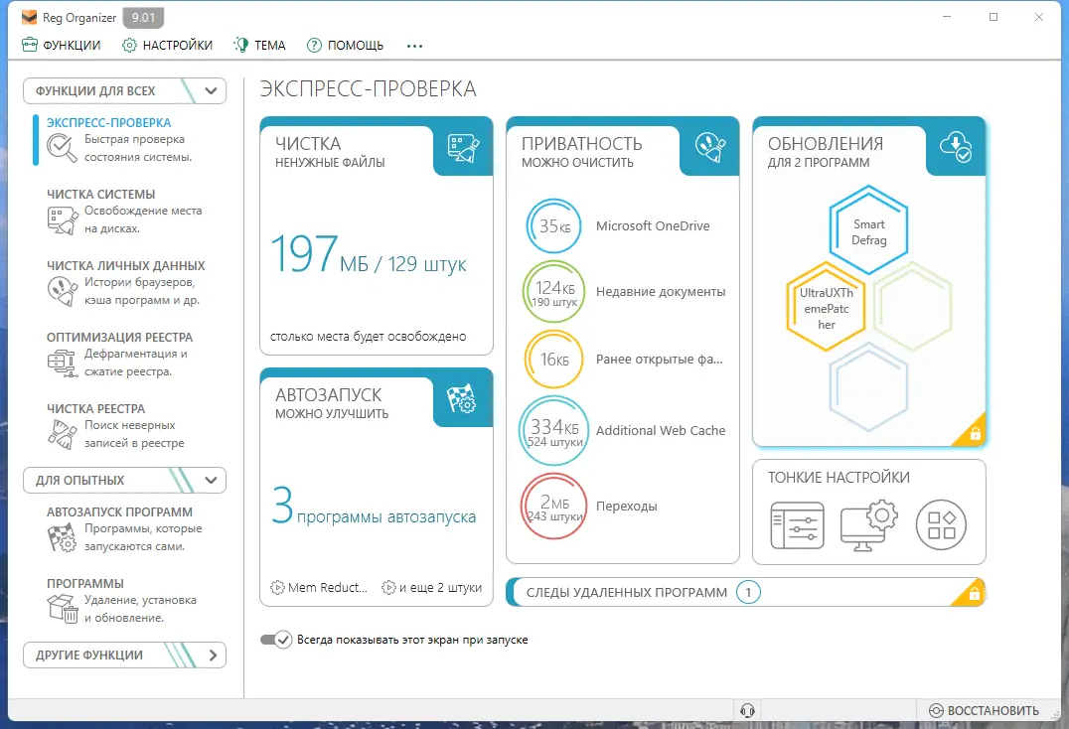Click the Mem Reduct... autostart entry
1069x729 pixels.
click(x=319, y=587)
